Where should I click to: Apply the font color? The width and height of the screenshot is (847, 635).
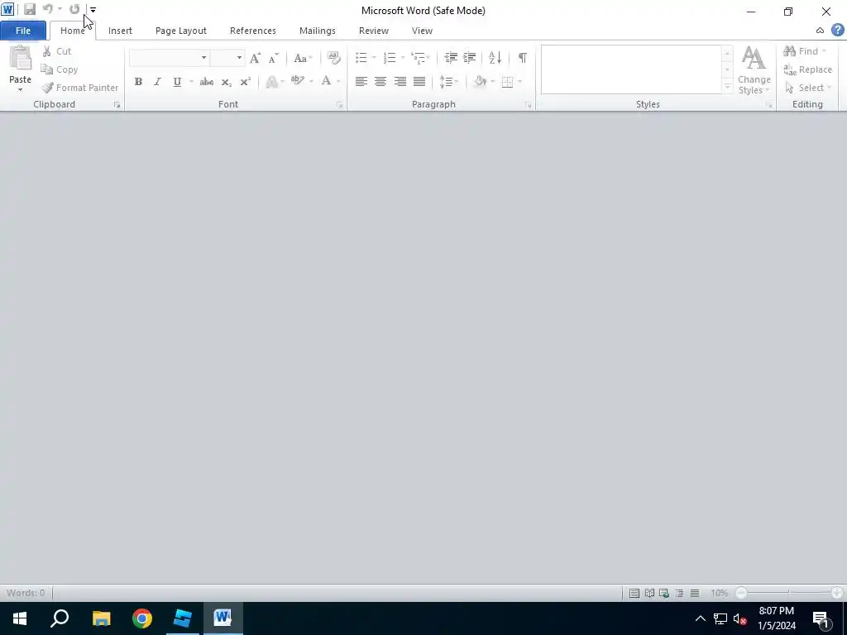coord(326,82)
